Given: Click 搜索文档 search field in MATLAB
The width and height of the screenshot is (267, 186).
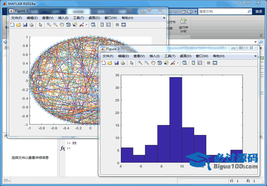Looking at the screenshot, I should pyautogui.click(x=222, y=12).
